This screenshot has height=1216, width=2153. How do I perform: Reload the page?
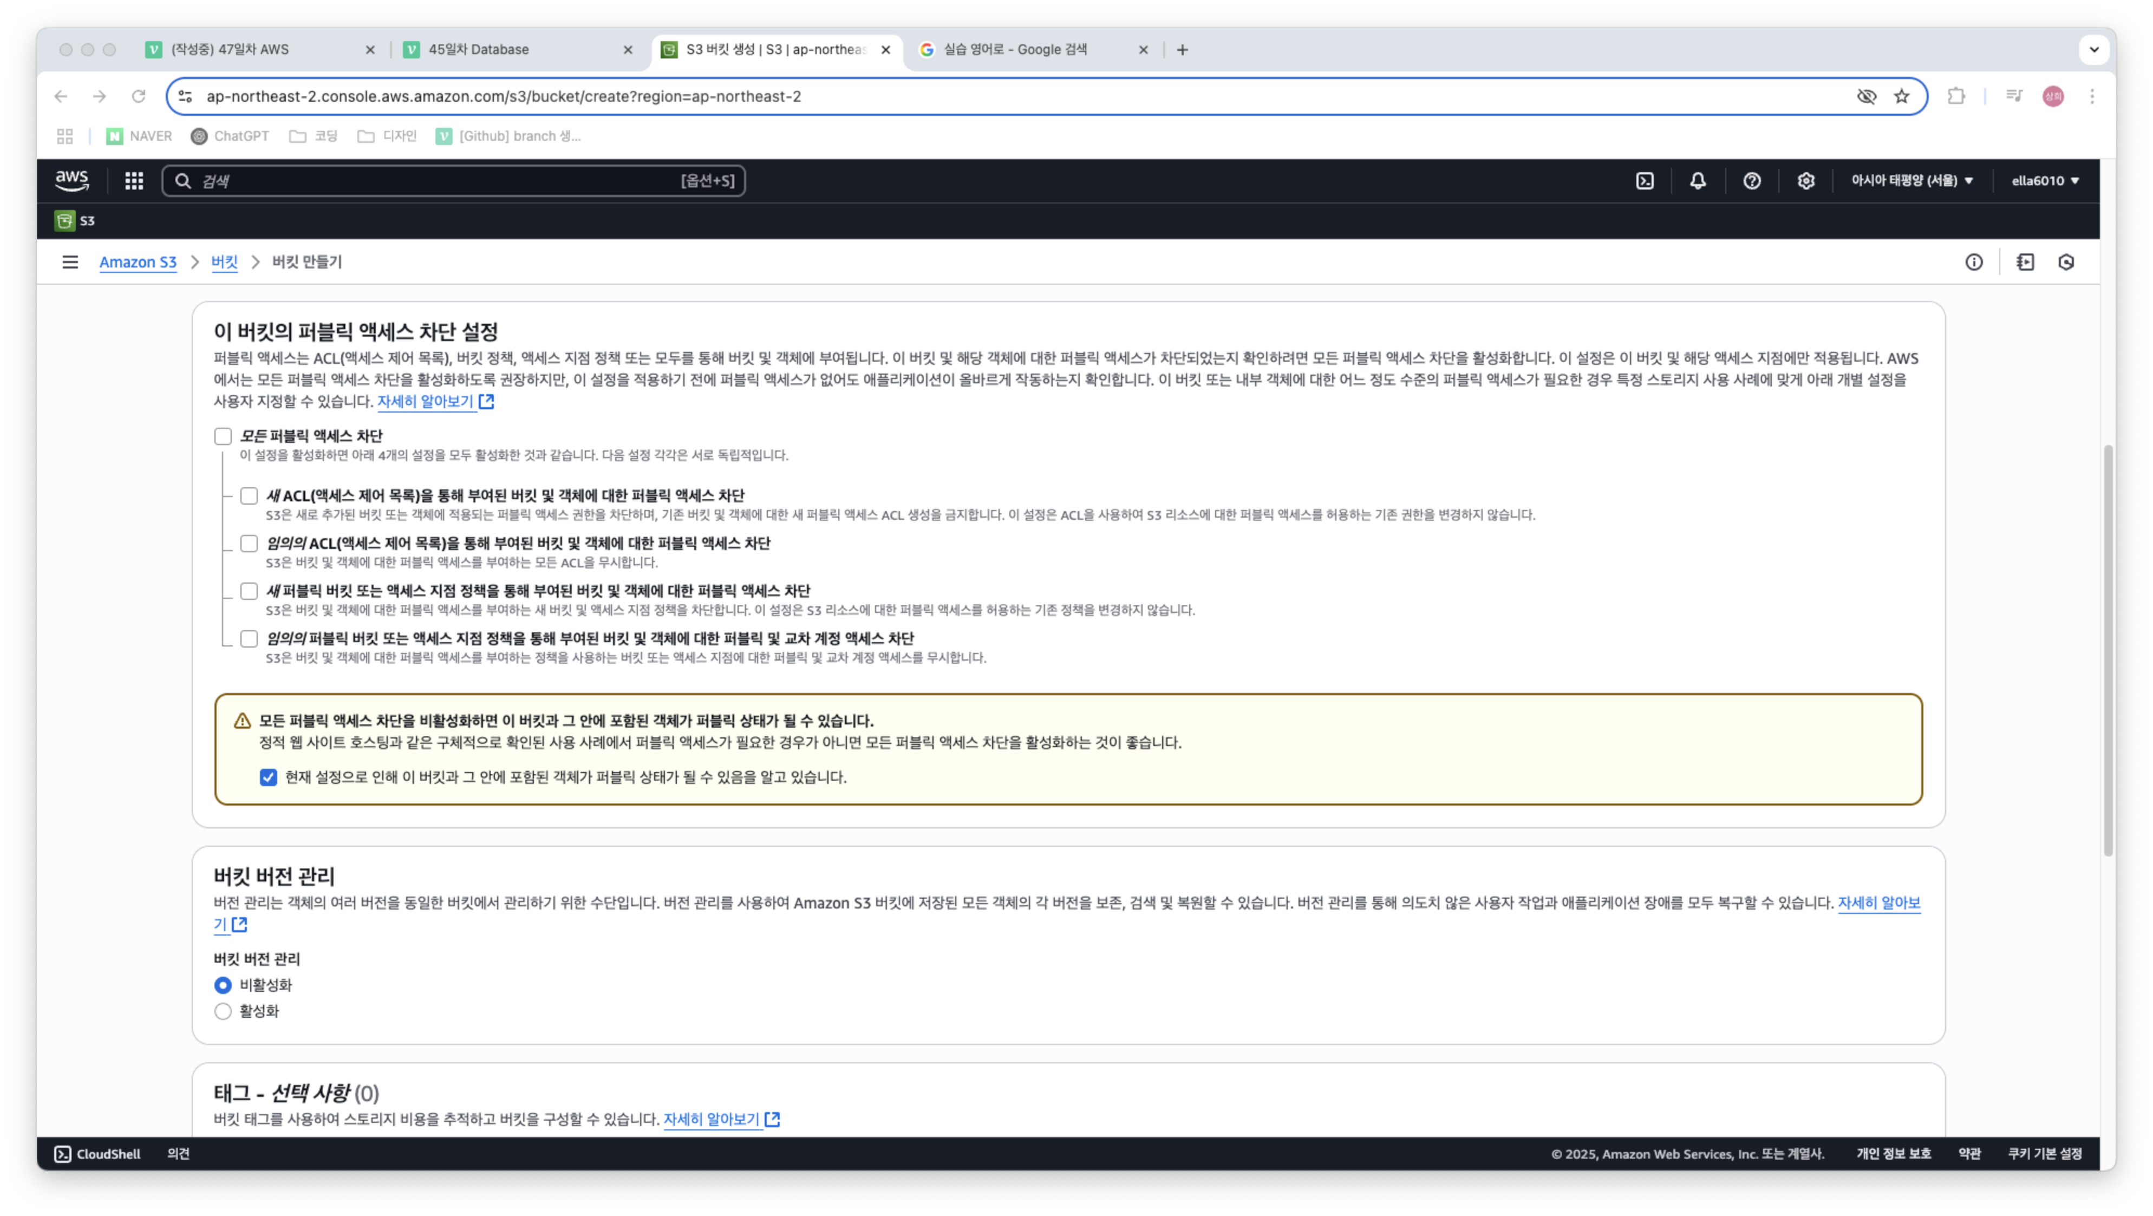pos(139,96)
